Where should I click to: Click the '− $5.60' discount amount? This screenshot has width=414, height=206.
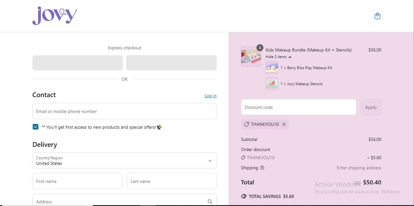coord(374,158)
